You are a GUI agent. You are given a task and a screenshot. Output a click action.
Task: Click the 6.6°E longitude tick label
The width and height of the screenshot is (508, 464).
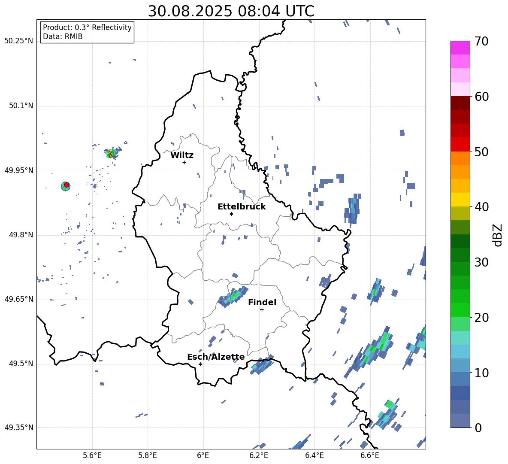point(370,455)
